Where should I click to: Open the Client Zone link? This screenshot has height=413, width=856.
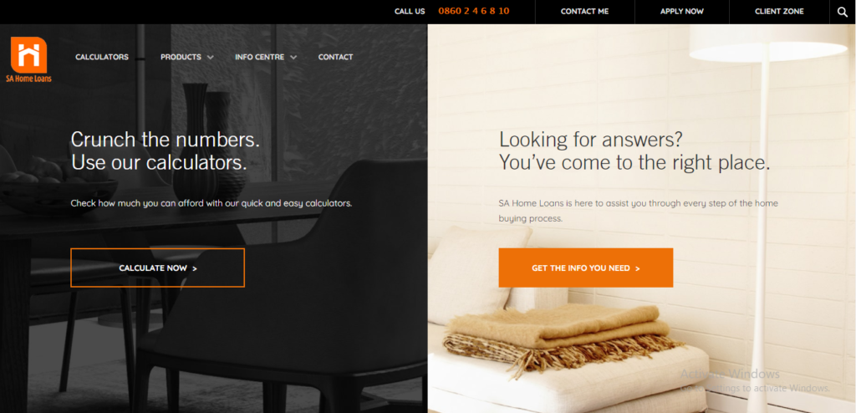coord(779,12)
